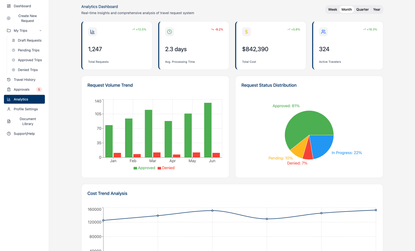Click the Jun approved green bar

pos(208,130)
